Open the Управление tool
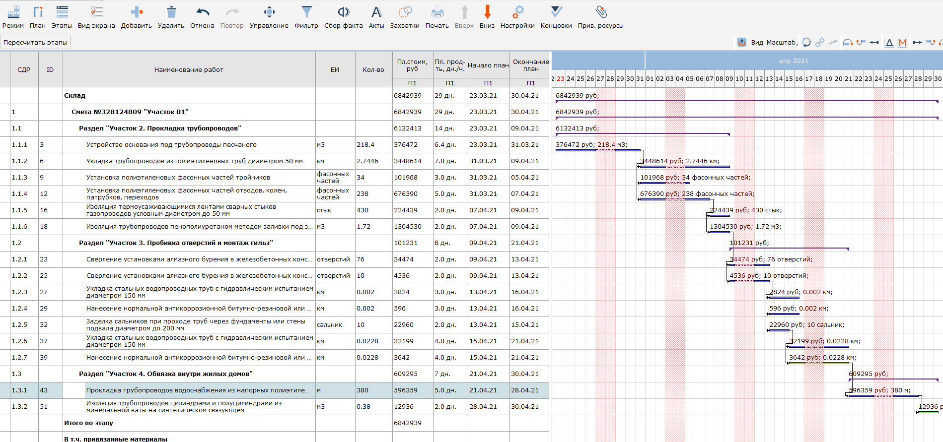Viewport: 943px width, 442px height. click(269, 17)
